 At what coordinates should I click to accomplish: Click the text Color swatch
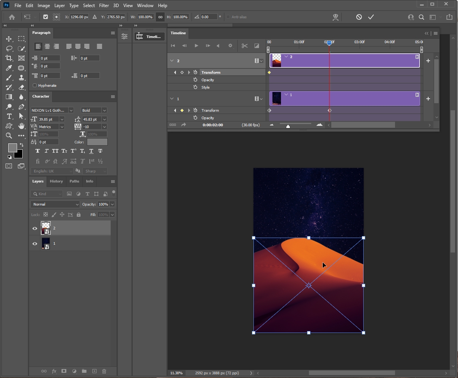(97, 142)
